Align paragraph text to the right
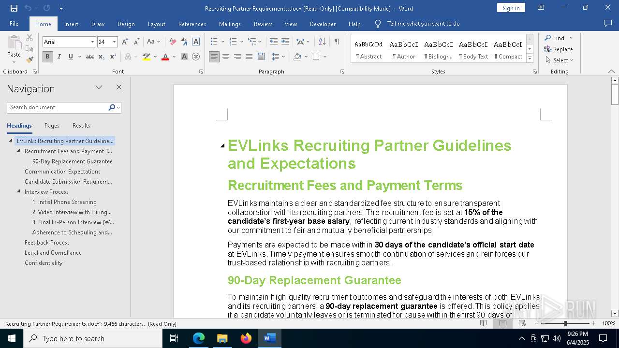Screen dimensions: 619x348 [237, 57]
